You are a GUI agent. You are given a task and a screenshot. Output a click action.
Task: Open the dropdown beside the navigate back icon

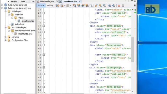65,5
